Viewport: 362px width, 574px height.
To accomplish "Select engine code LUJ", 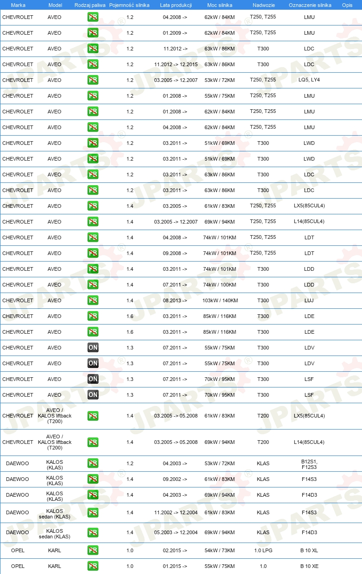I will (x=309, y=300).
